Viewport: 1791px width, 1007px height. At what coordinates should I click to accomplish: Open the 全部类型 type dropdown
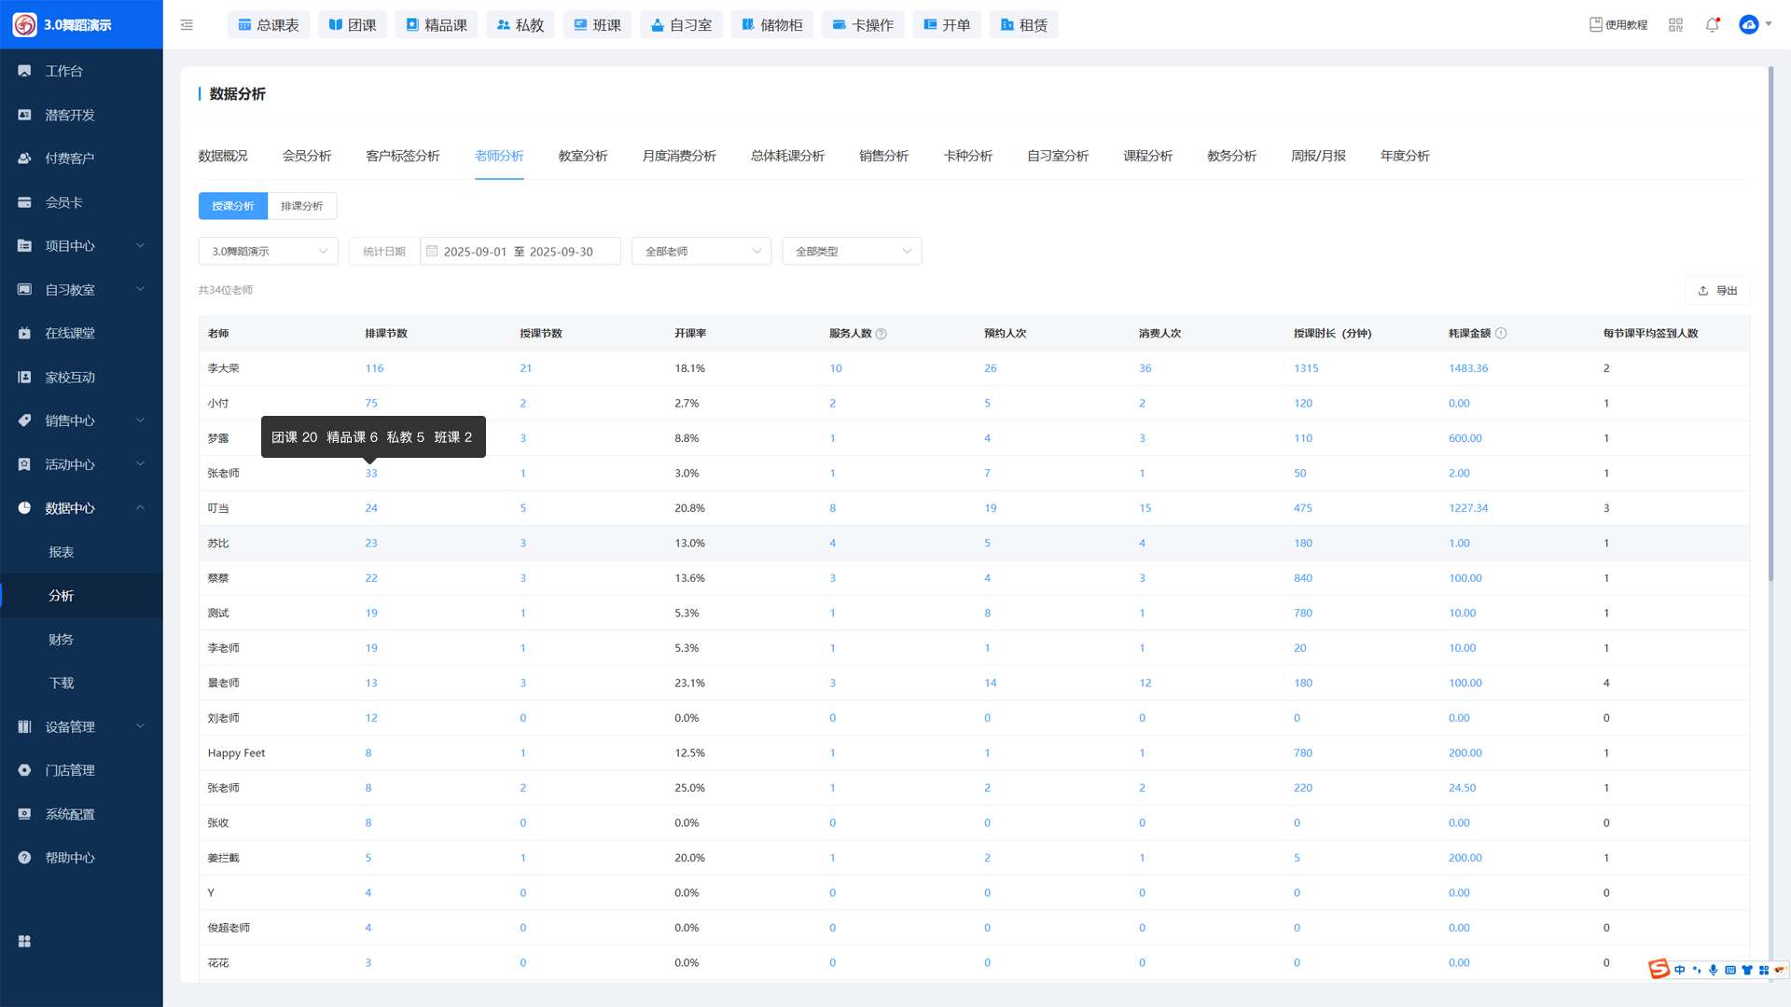point(852,251)
